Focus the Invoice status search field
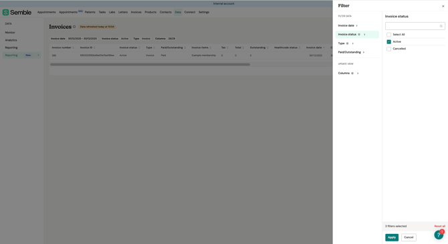The width and height of the screenshot is (448, 244). pos(415,26)
